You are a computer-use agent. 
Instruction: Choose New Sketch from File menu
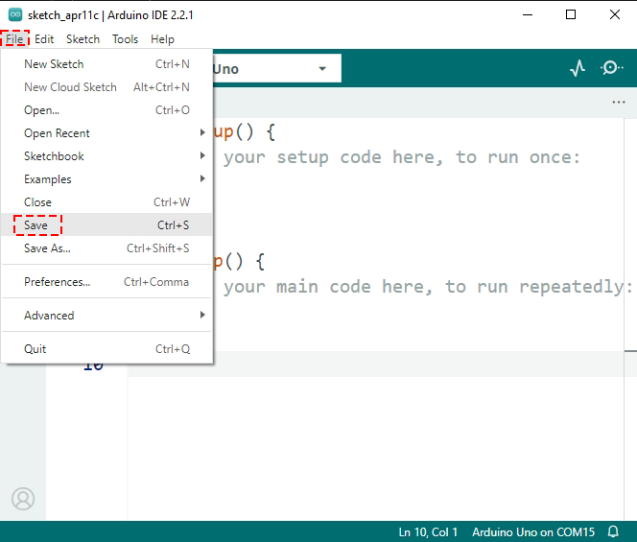106,63
